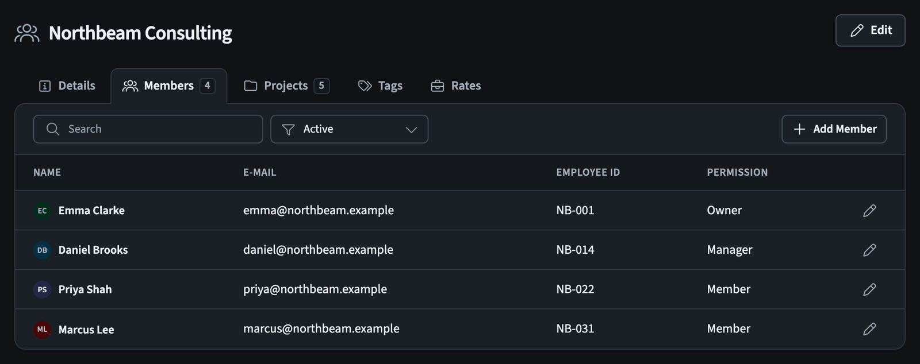Click the pencil icon for Daniel Brooks

pyautogui.click(x=869, y=250)
